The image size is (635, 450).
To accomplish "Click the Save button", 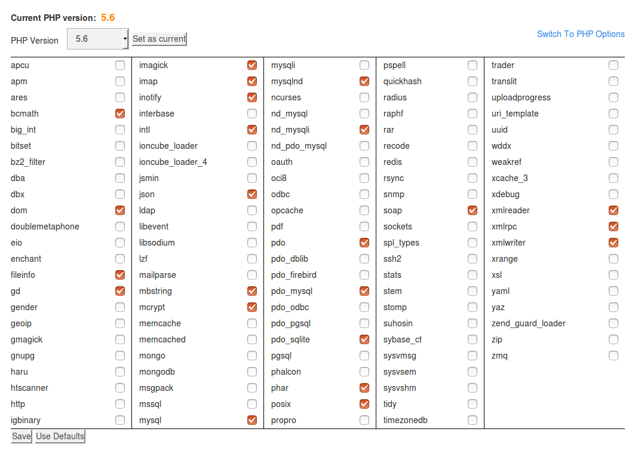I will pos(22,436).
